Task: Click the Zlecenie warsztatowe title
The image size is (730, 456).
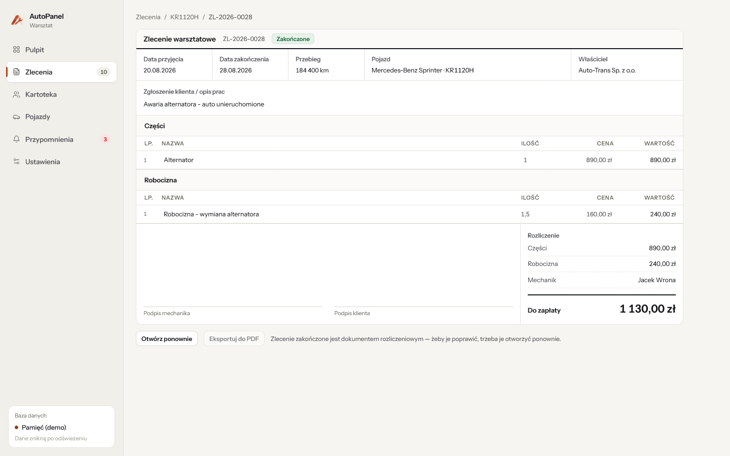Action: click(179, 39)
